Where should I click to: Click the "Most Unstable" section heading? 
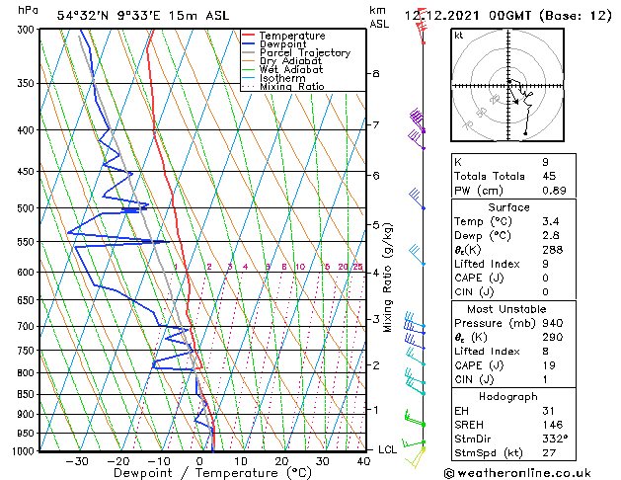pyautogui.click(x=506, y=309)
